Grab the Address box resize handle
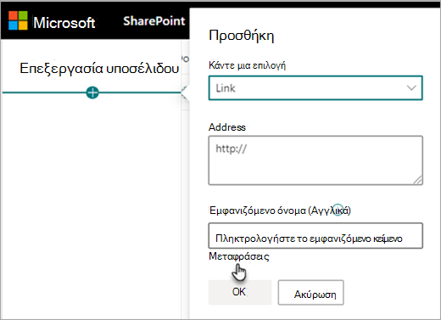The image size is (441, 320). [418, 180]
